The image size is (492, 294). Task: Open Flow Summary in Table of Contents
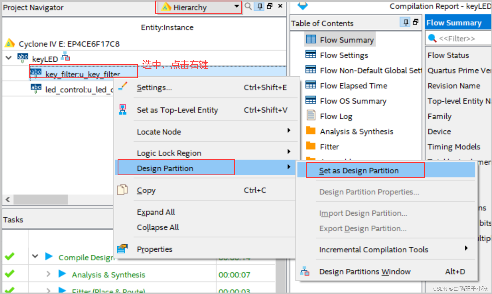point(347,40)
